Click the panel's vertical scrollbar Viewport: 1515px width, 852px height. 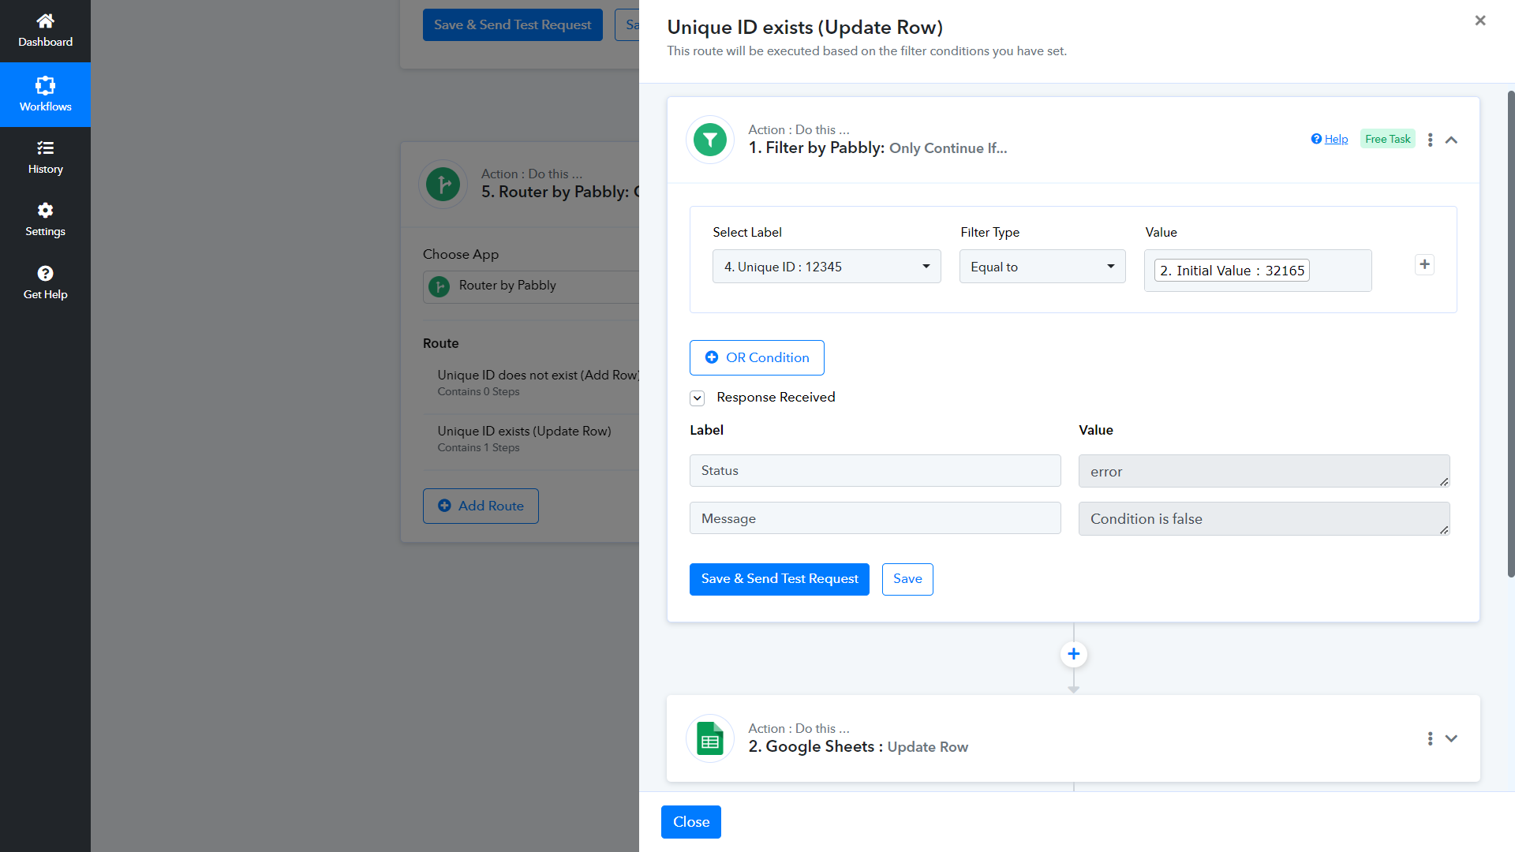pos(1511,334)
